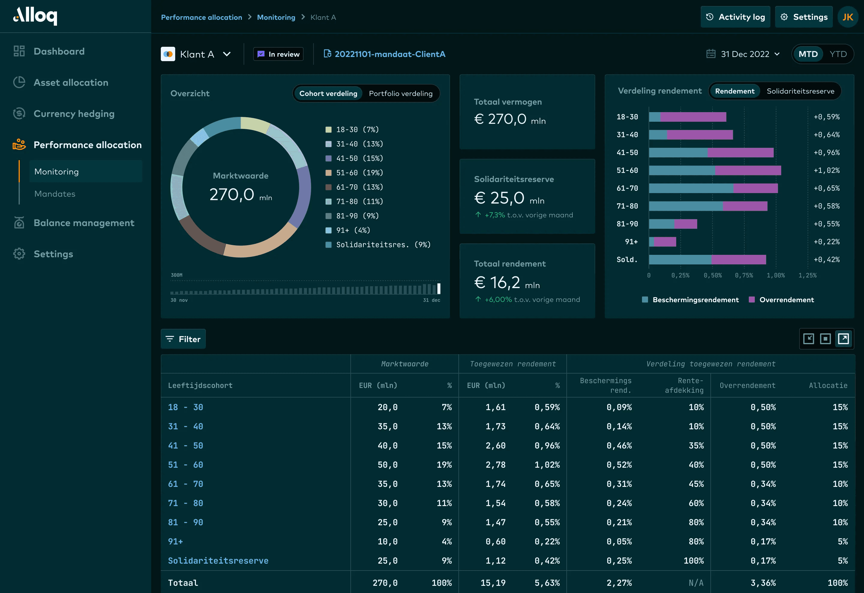This screenshot has height=593, width=864.
Task: Open the In review status selector
Action: [x=278, y=54]
